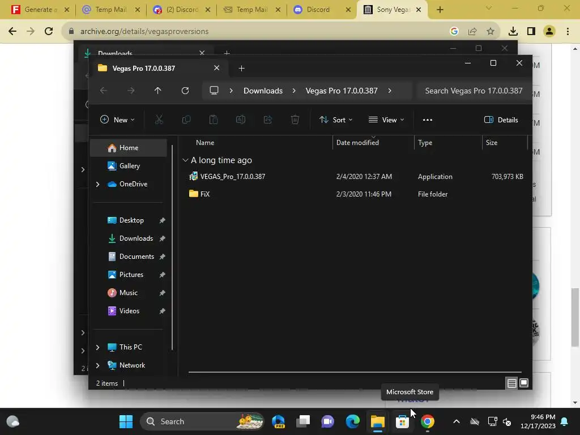Collapse the 'A long time ago' group
This screenshot has height=435, width=580.
pos(185,160)
